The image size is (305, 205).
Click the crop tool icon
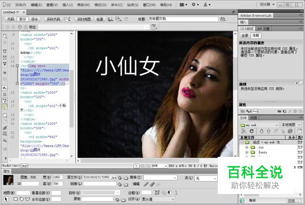(157, 192)
